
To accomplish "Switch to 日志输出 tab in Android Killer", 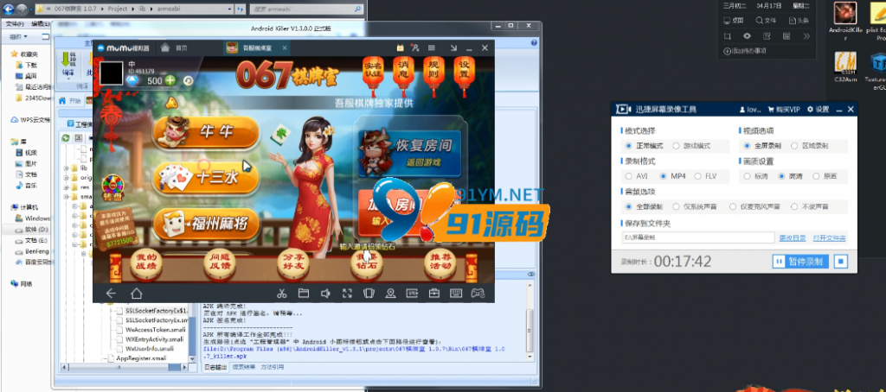I will 215,367.
